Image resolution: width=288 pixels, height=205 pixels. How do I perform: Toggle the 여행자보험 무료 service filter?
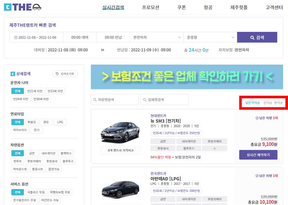60,192
